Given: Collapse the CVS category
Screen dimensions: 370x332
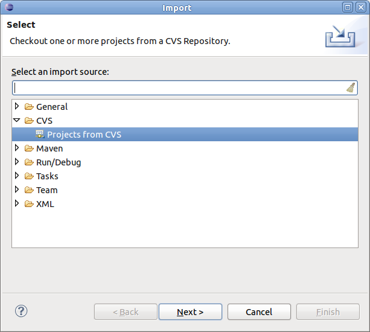Looking at the screenshot, I should (17, 121).
